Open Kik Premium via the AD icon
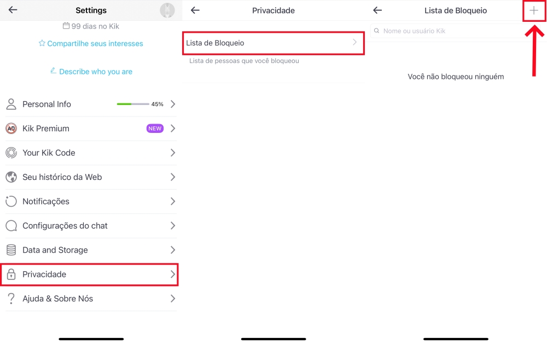 pos(11,129)
